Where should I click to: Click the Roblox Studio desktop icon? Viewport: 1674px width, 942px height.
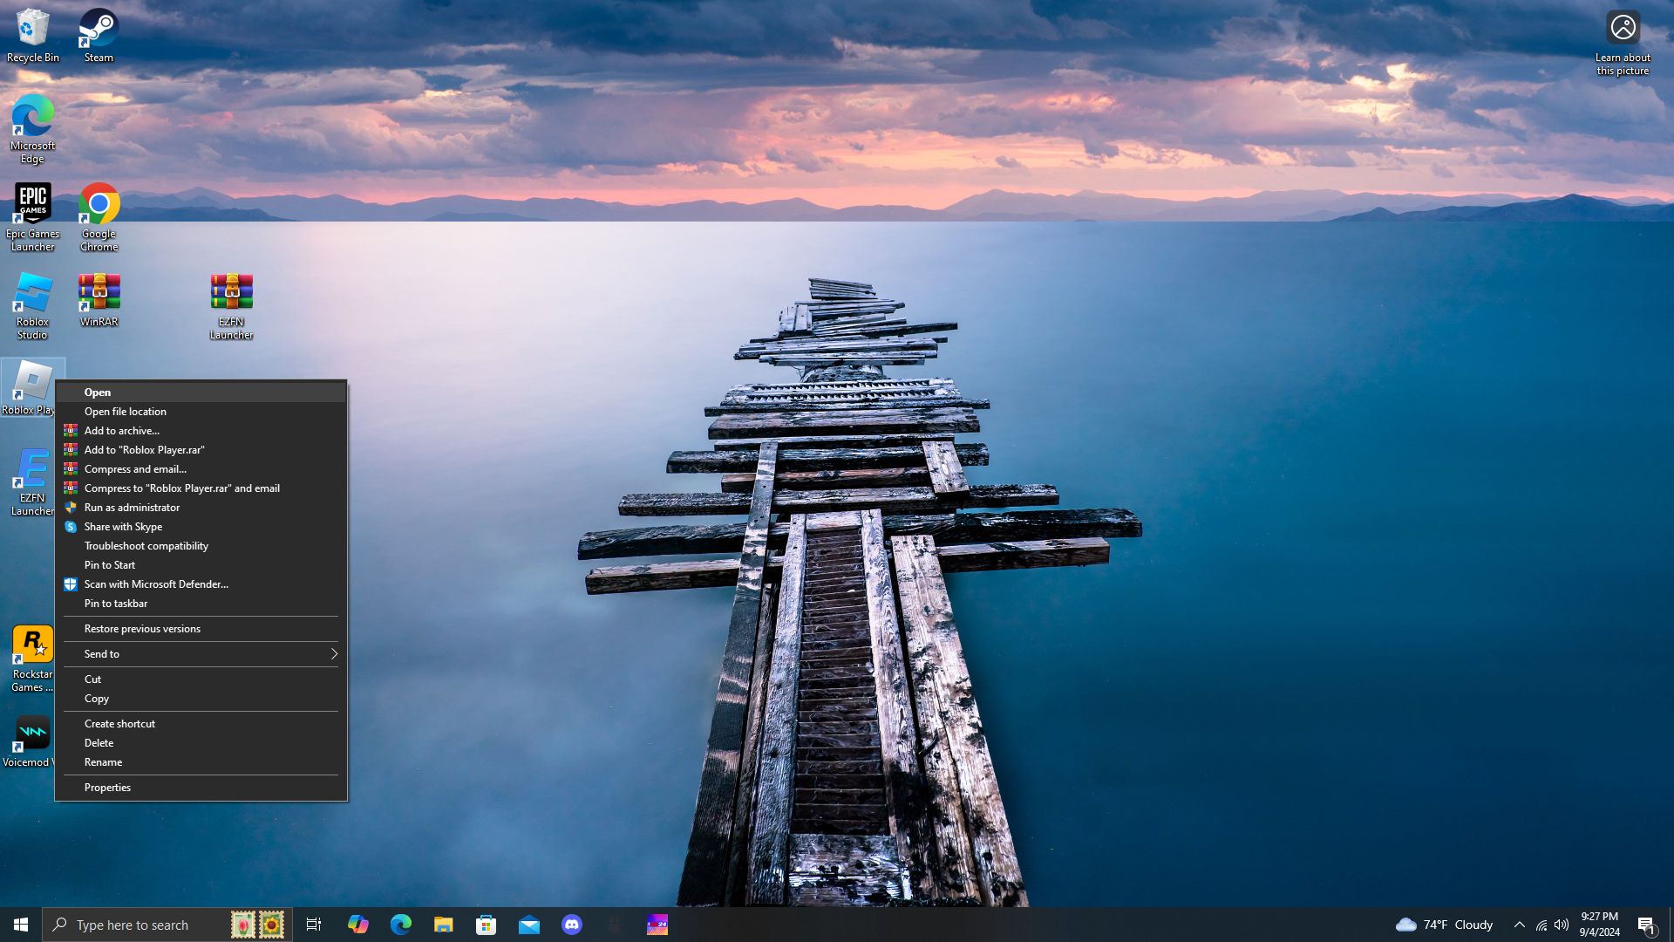pyautogui.click(x=32, y=304)
